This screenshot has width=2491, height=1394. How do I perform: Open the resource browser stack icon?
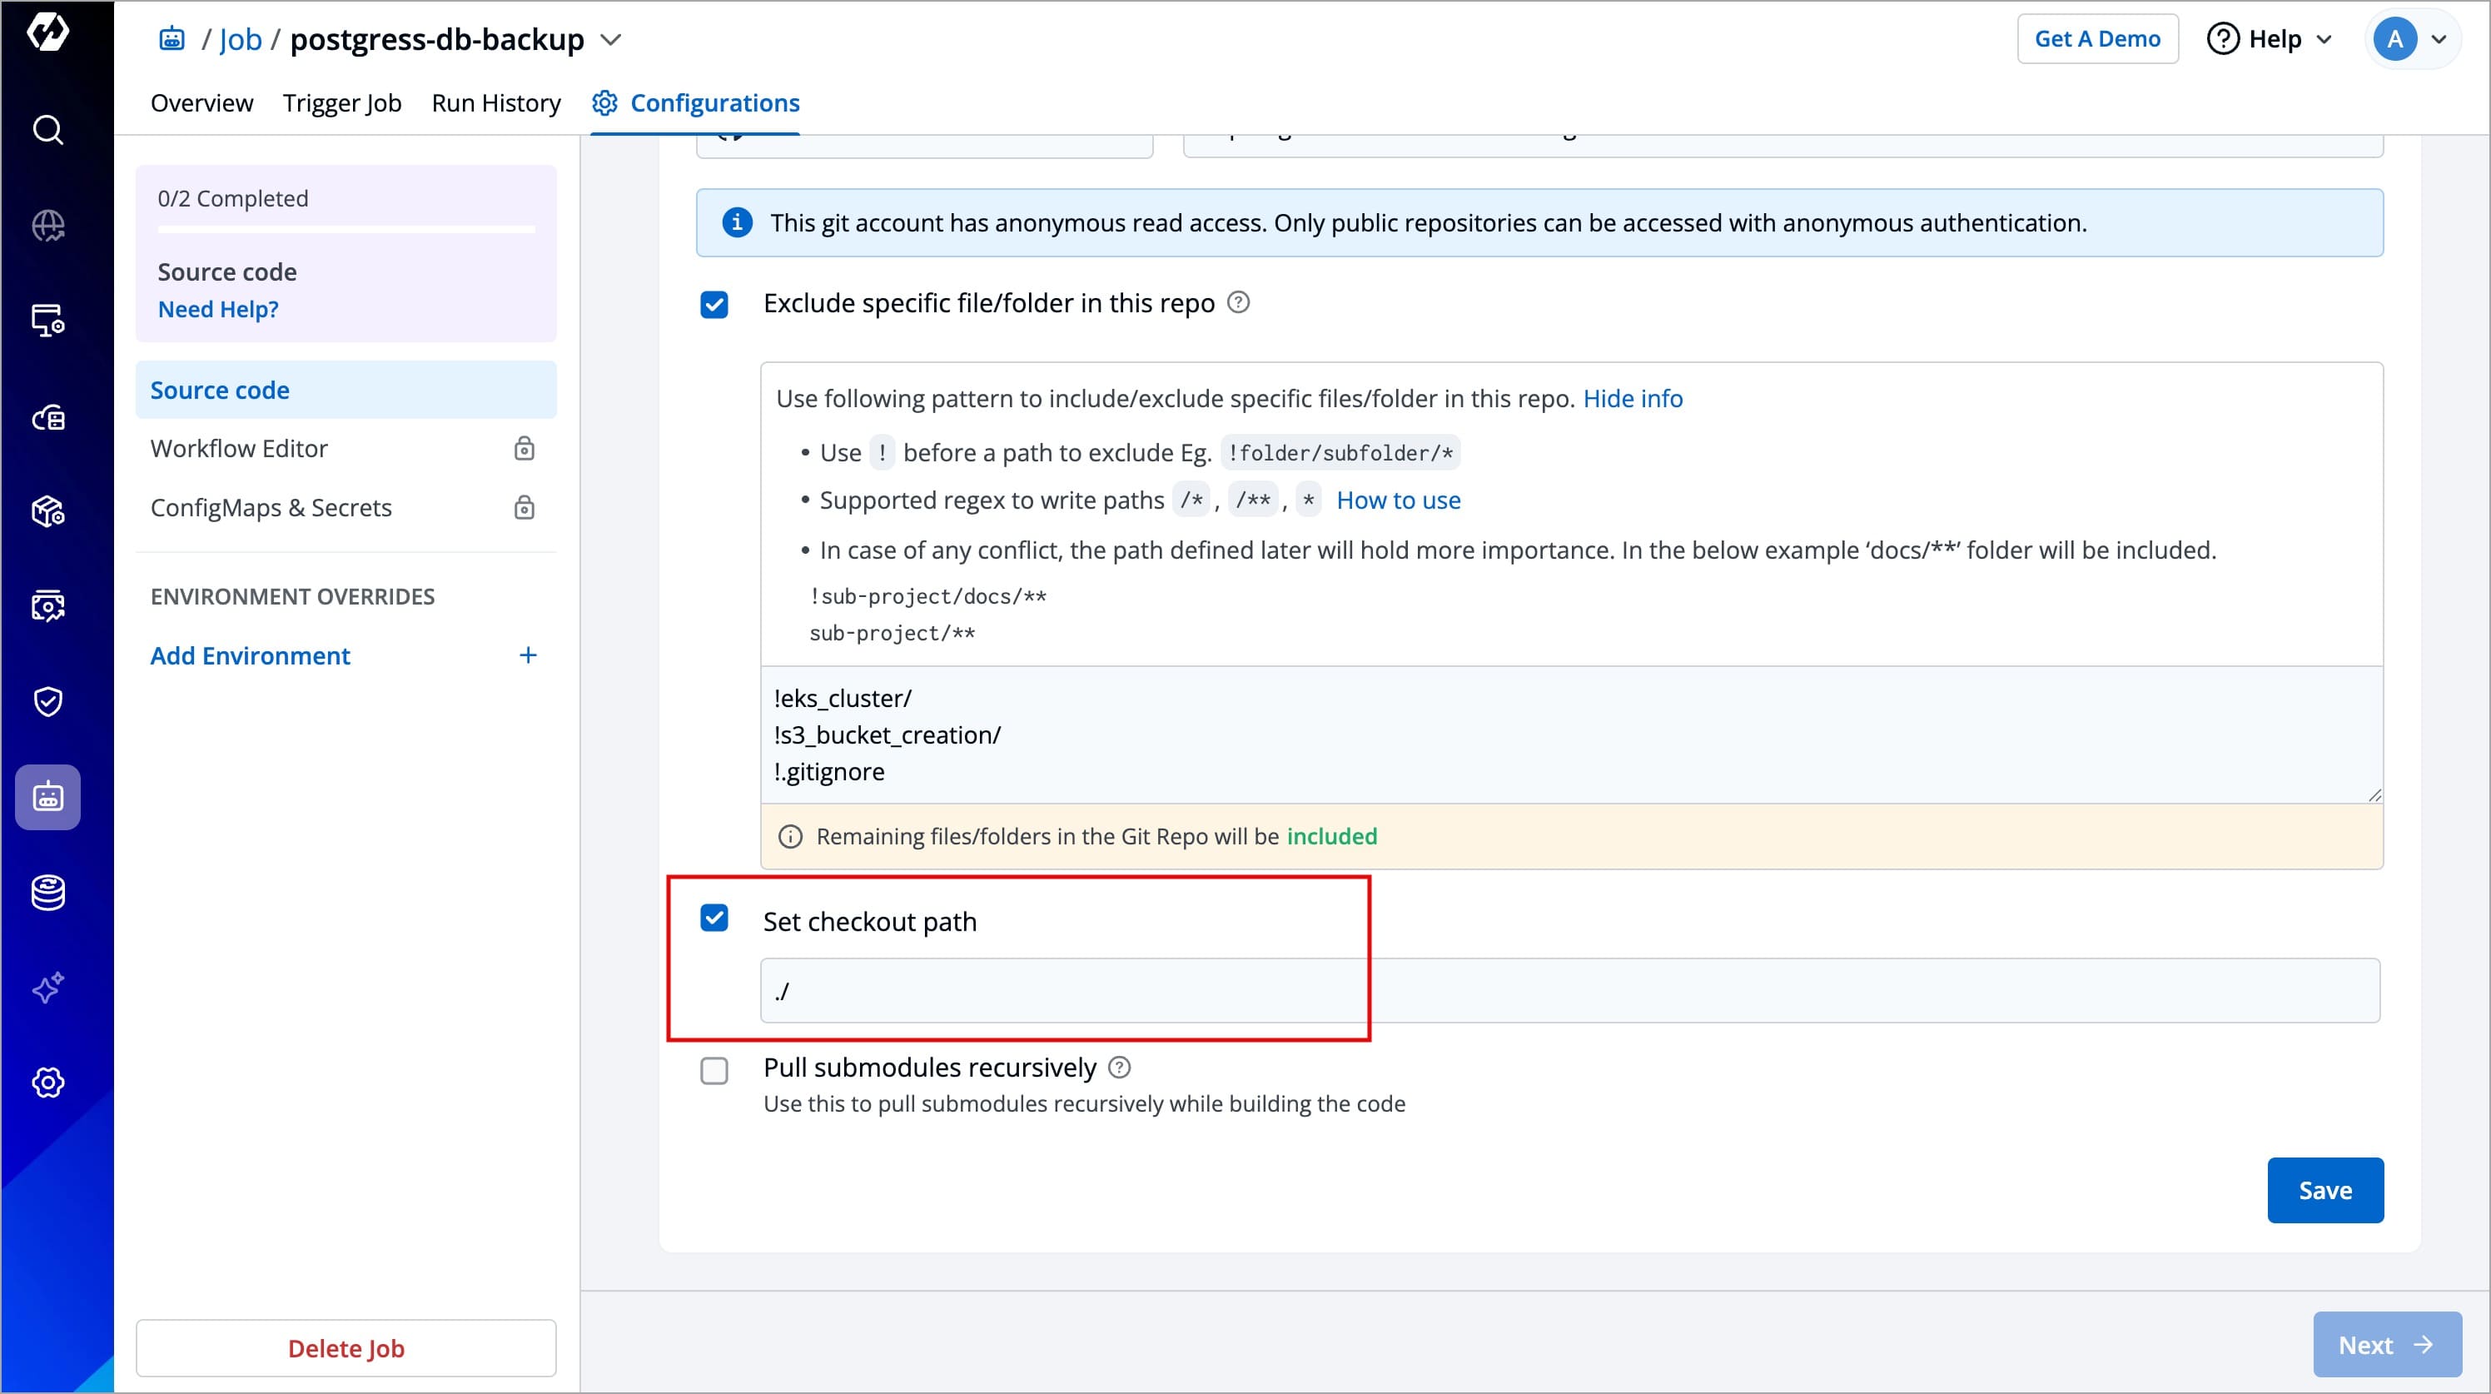47,892
